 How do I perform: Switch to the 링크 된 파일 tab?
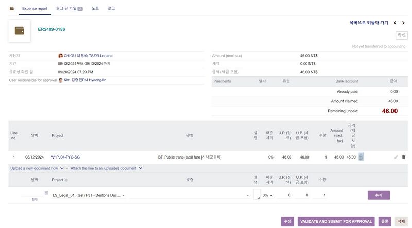click(x=69, y=9)
